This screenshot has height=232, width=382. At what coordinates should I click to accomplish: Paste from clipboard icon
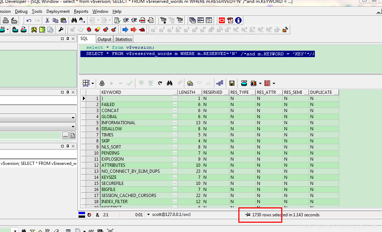coord(63,20)
